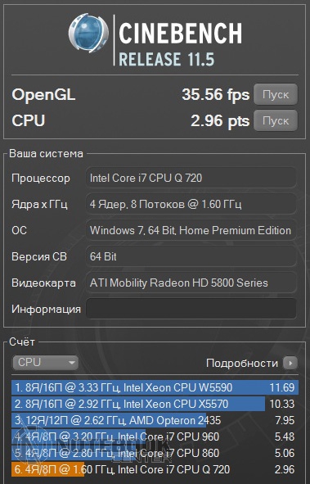Select the Core i7 CPU 860 row
310x484 pixels.
coord(155,453)
